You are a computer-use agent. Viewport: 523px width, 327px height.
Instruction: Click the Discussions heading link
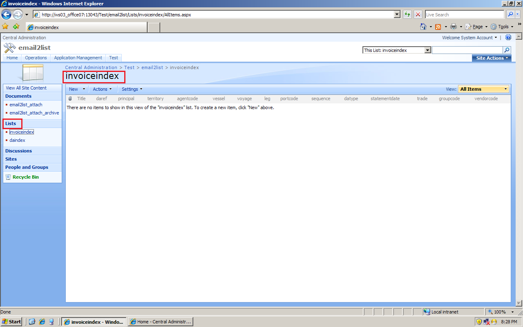point(18,151)
